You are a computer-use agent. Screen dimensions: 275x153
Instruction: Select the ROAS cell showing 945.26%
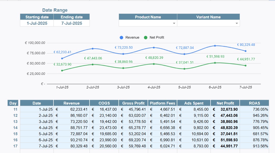click(x=254, y=116)
